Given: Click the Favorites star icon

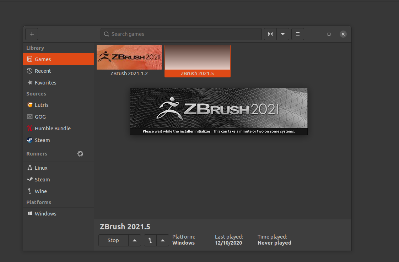Looking at the screenshot, I should (30, 82).
